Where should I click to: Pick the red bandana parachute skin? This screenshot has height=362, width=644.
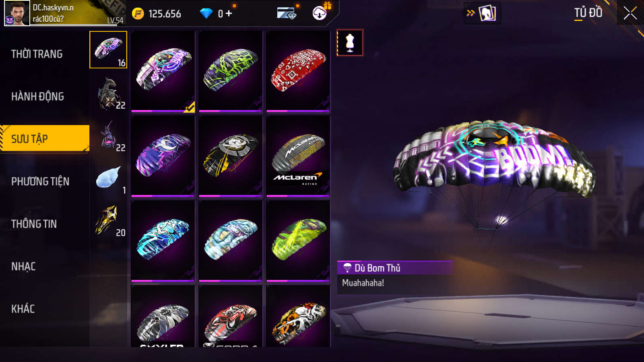298,72
